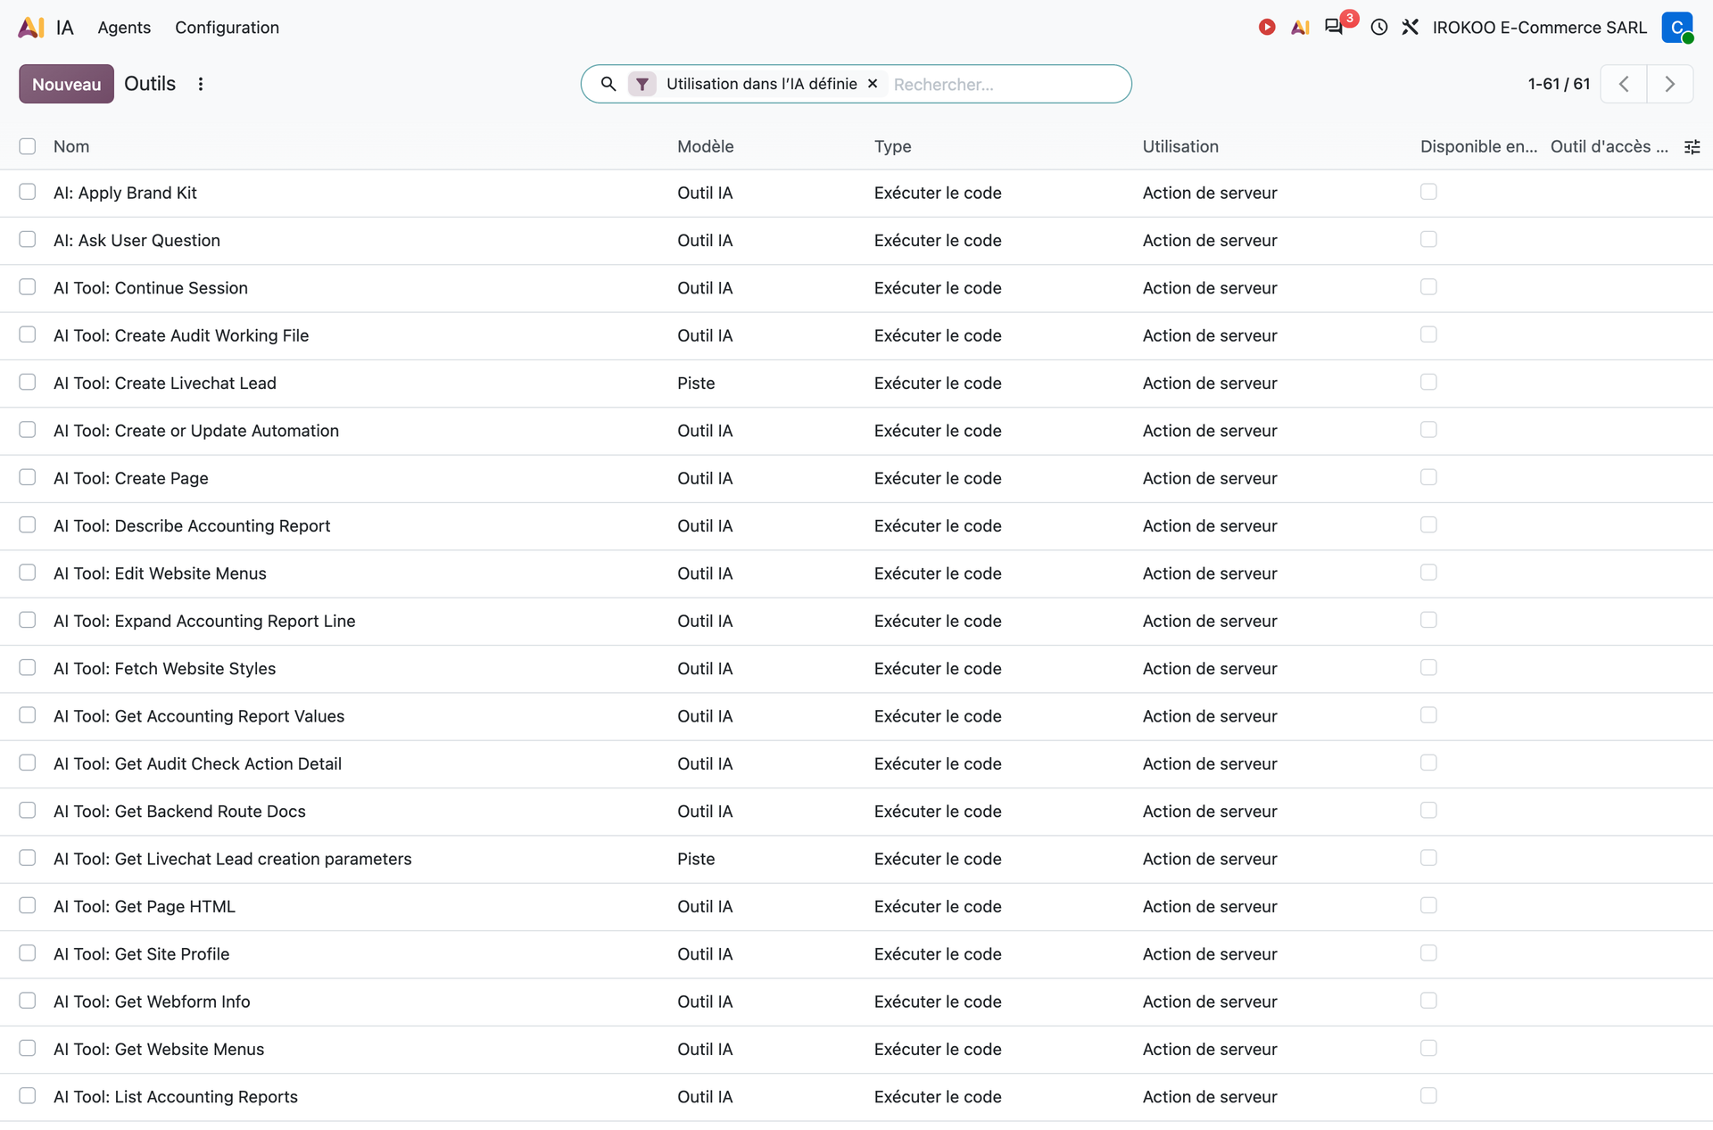The height and width of the screenshot is (1130, 1713).
Task: Open the Agents menu
Action: point(124,28)
